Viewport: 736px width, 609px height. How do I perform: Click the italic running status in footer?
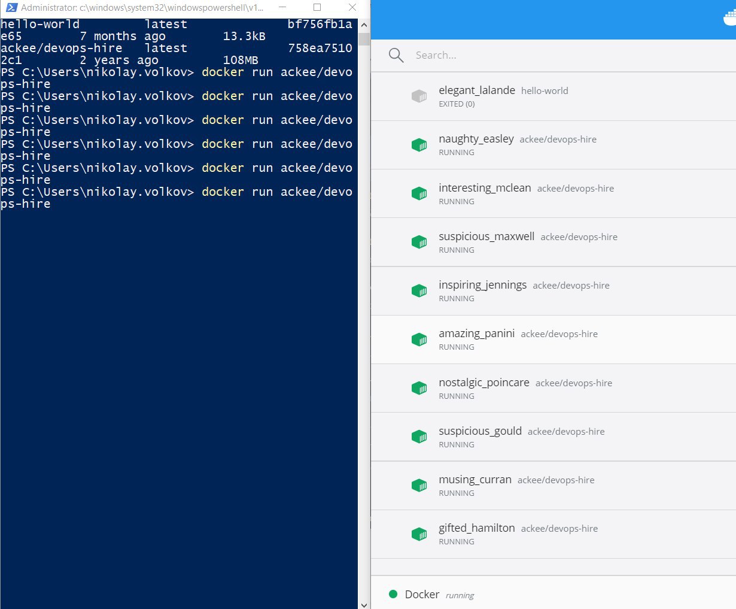[x=460, y=596]
